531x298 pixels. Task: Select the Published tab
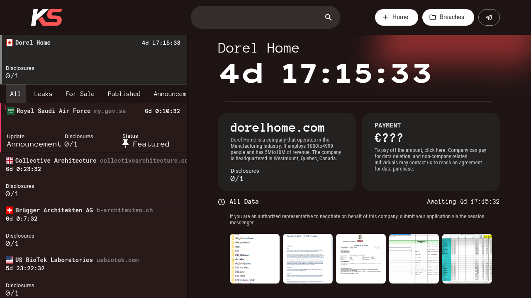124,94
